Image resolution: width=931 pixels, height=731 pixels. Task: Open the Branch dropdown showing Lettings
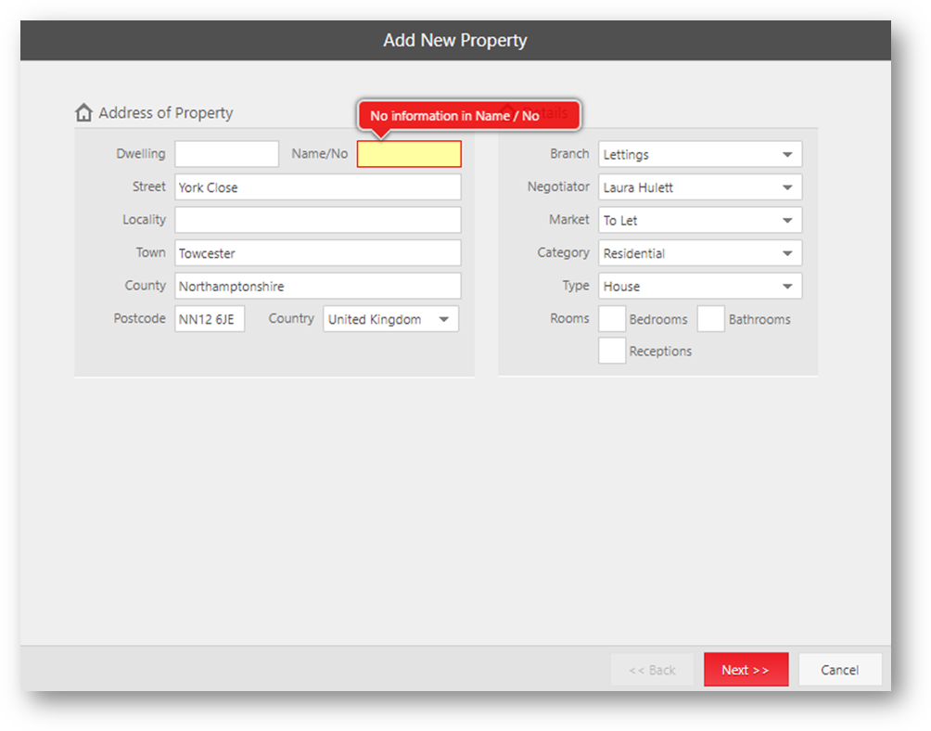(x=700, y=154)
